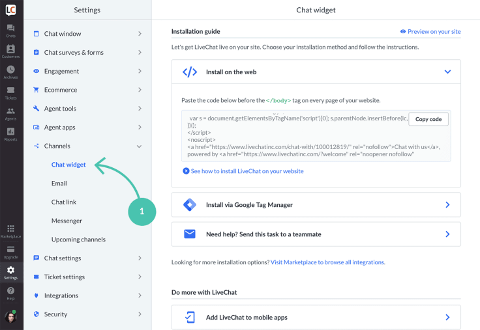Select Chat link under Channels
Image resolution: width=480 pixels, height=330 pixels.
point(64,202)
